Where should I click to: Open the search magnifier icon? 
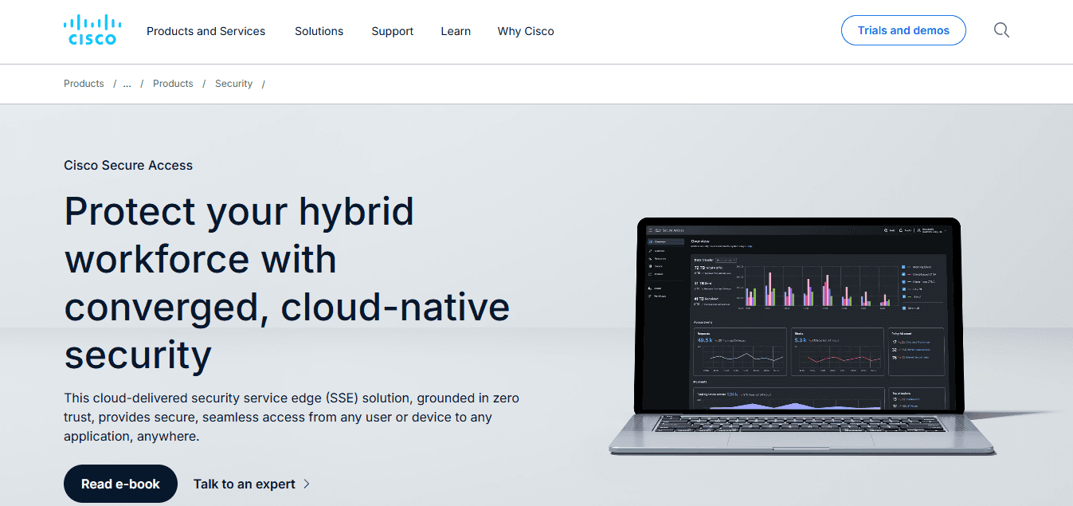coord(1001,31)
